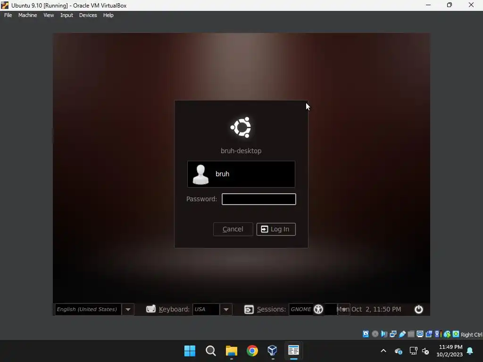
Task: Click the hard disk activity indicator icon
Action: [366, 334]
